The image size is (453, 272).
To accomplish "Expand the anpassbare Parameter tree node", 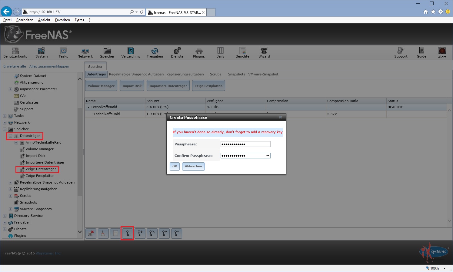I will coord(10,89).
